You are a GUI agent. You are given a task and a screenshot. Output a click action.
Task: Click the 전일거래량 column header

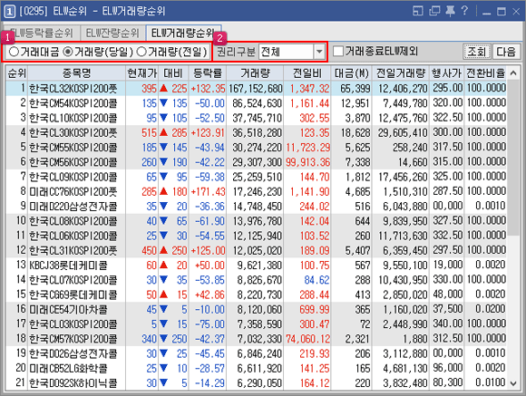point(400,73)
